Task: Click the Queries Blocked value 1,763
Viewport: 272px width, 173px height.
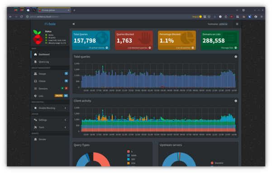Action: 124,41
